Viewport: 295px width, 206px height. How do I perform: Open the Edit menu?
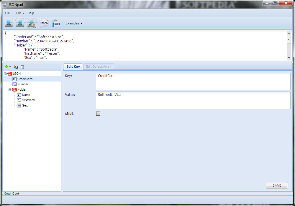(x=20, y=13)
